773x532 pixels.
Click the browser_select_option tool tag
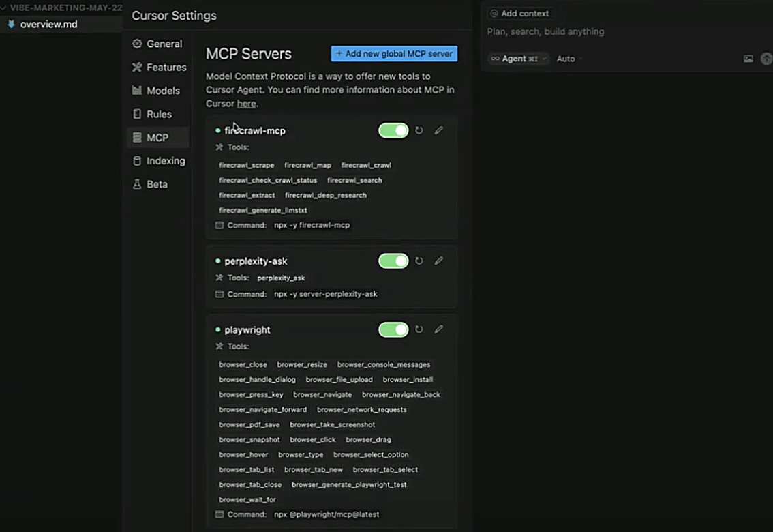tap(371, 455)
